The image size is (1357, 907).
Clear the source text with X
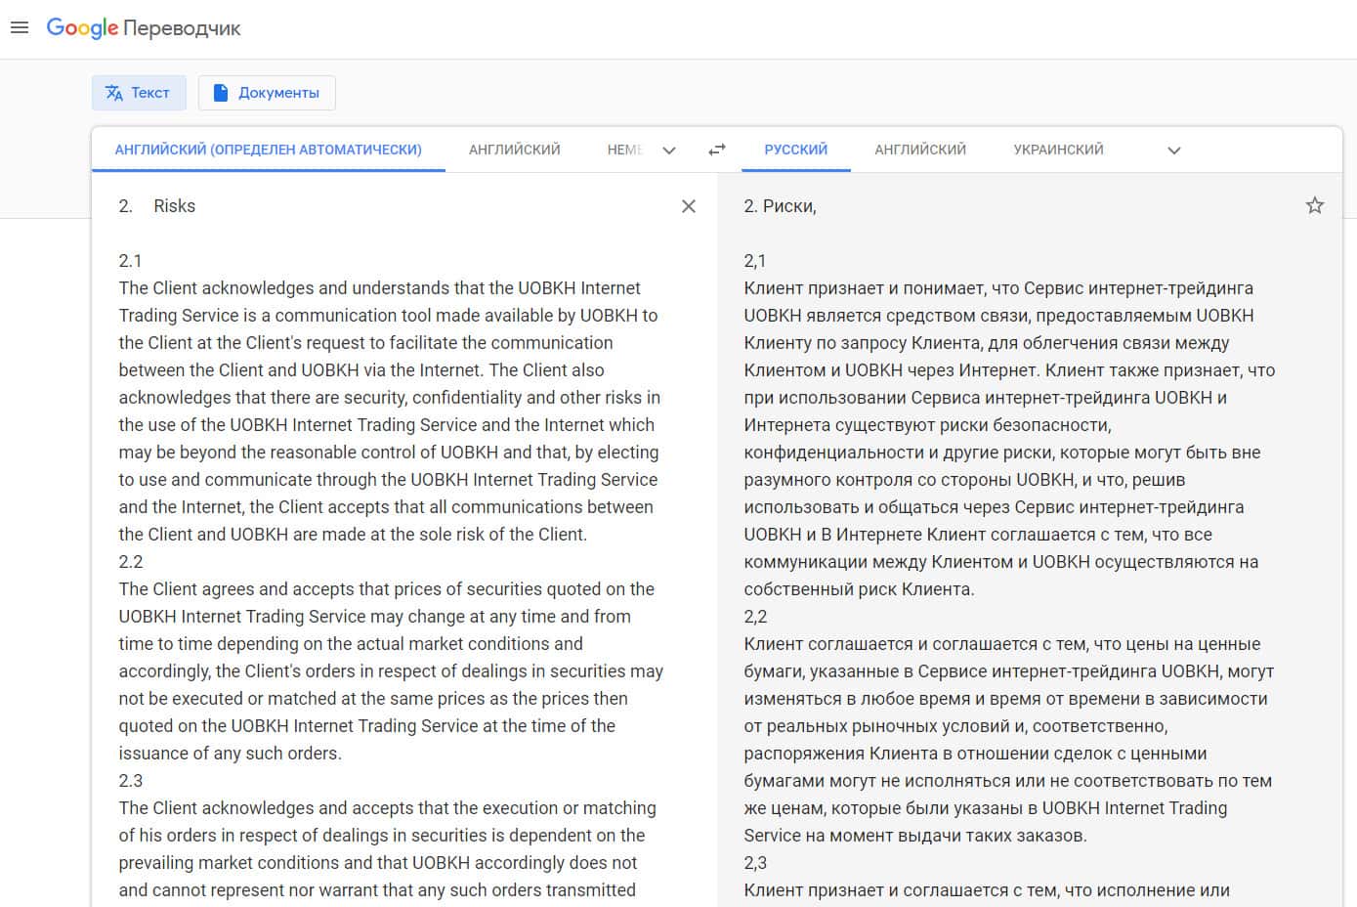(689, 206)
